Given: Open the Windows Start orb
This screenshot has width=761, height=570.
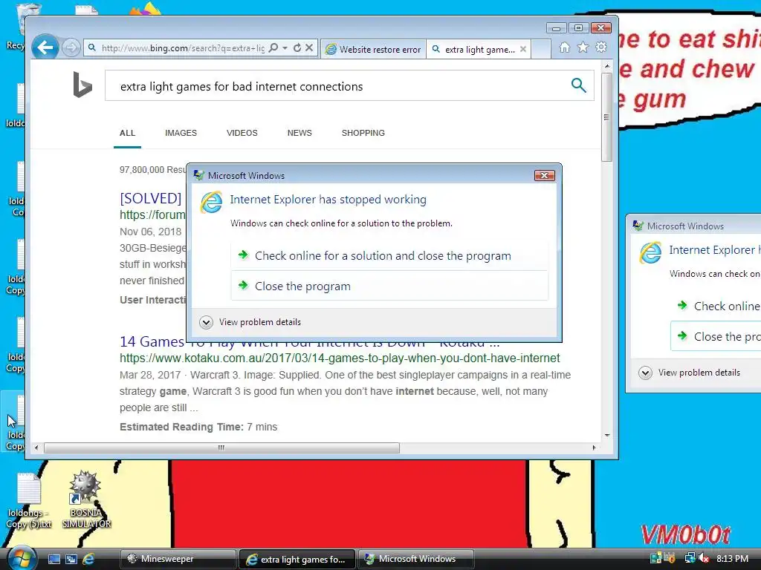Looking at the screenshot, I should 20,559.
